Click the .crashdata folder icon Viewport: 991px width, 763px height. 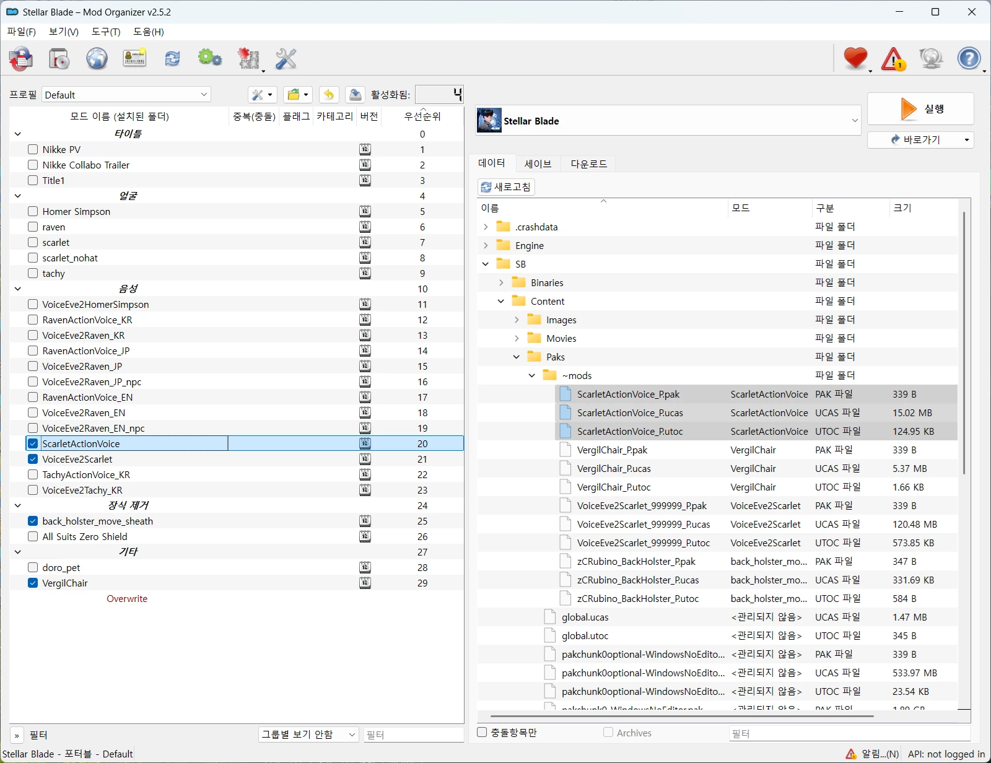click(x=504, y=227)
